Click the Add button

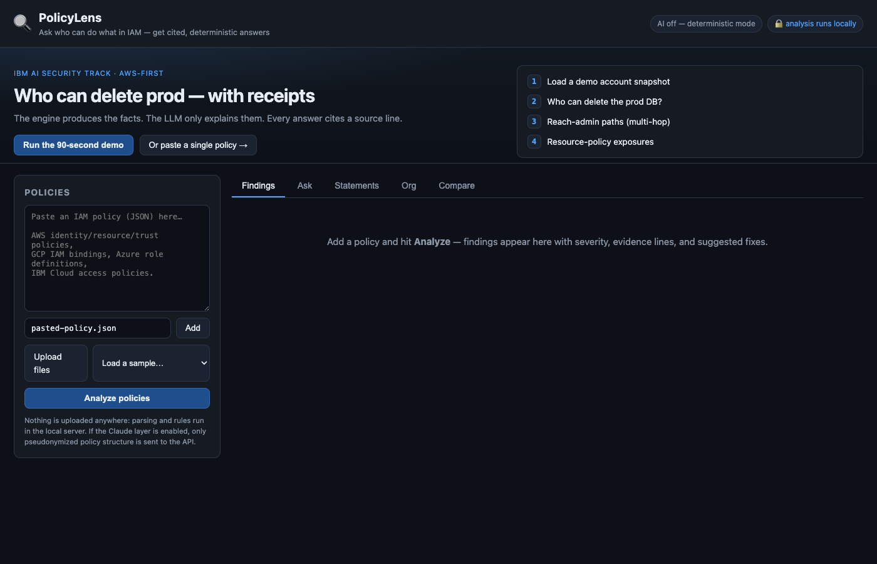point(193,328)
